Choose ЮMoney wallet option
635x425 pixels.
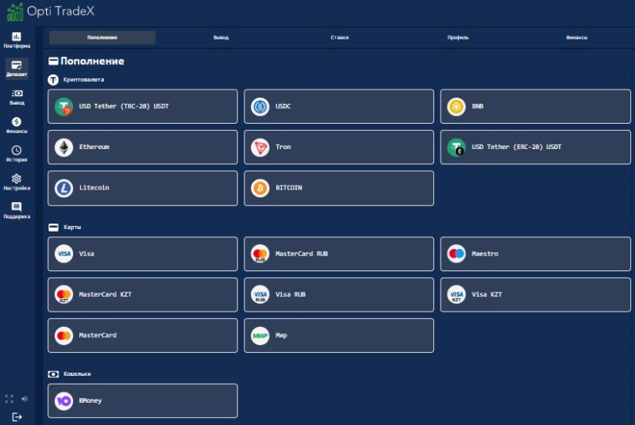(143, 400)
